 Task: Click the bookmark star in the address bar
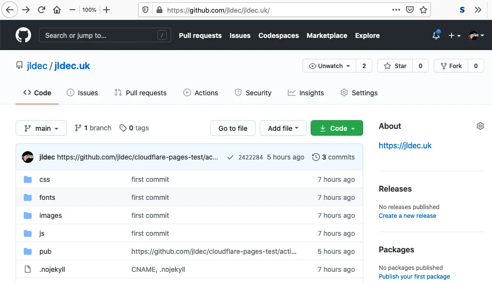click(423, 9)
